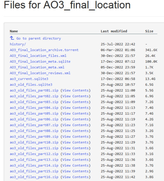Open AO3_final_location_meta.xml
Image resolution: width=164 pixels, height=181 pixels.
[37, 67]
